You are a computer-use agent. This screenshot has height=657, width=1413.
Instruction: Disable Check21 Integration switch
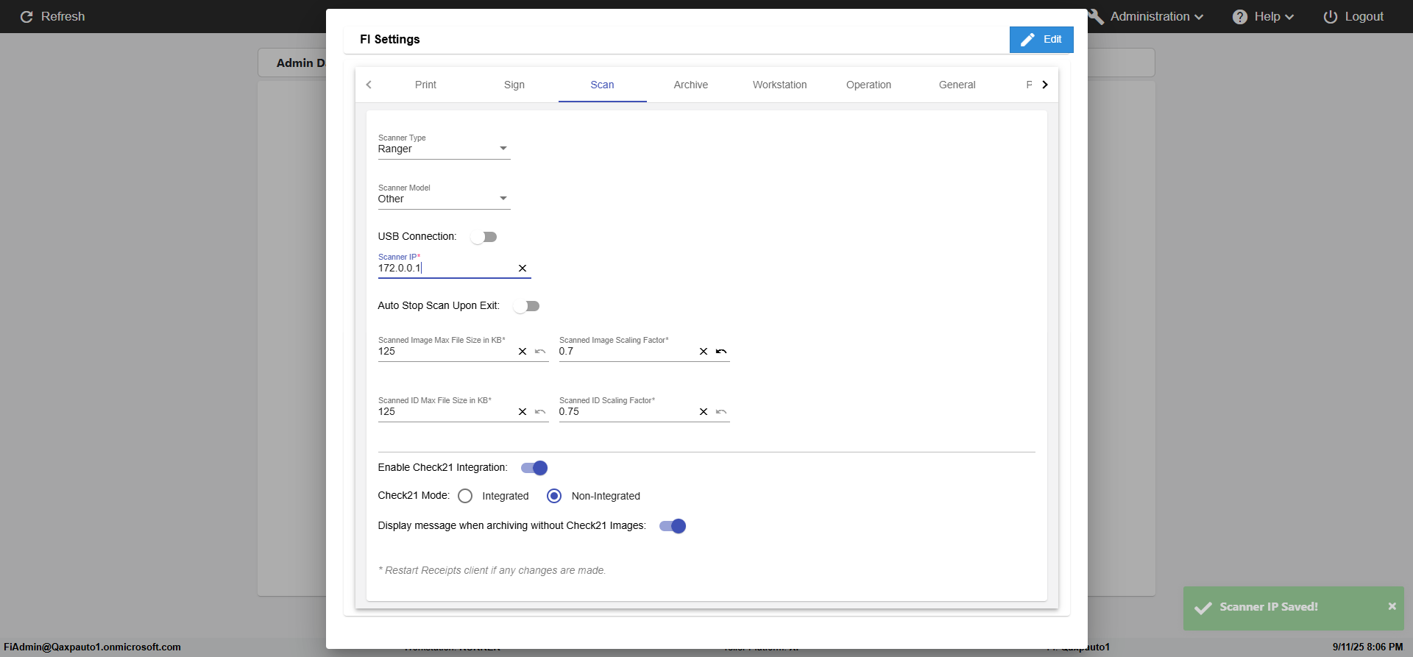(534, 468)
